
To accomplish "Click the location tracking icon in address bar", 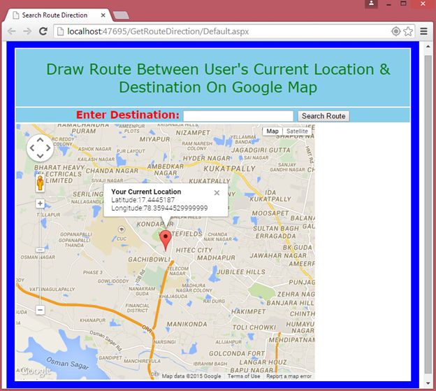I will 395,31.
